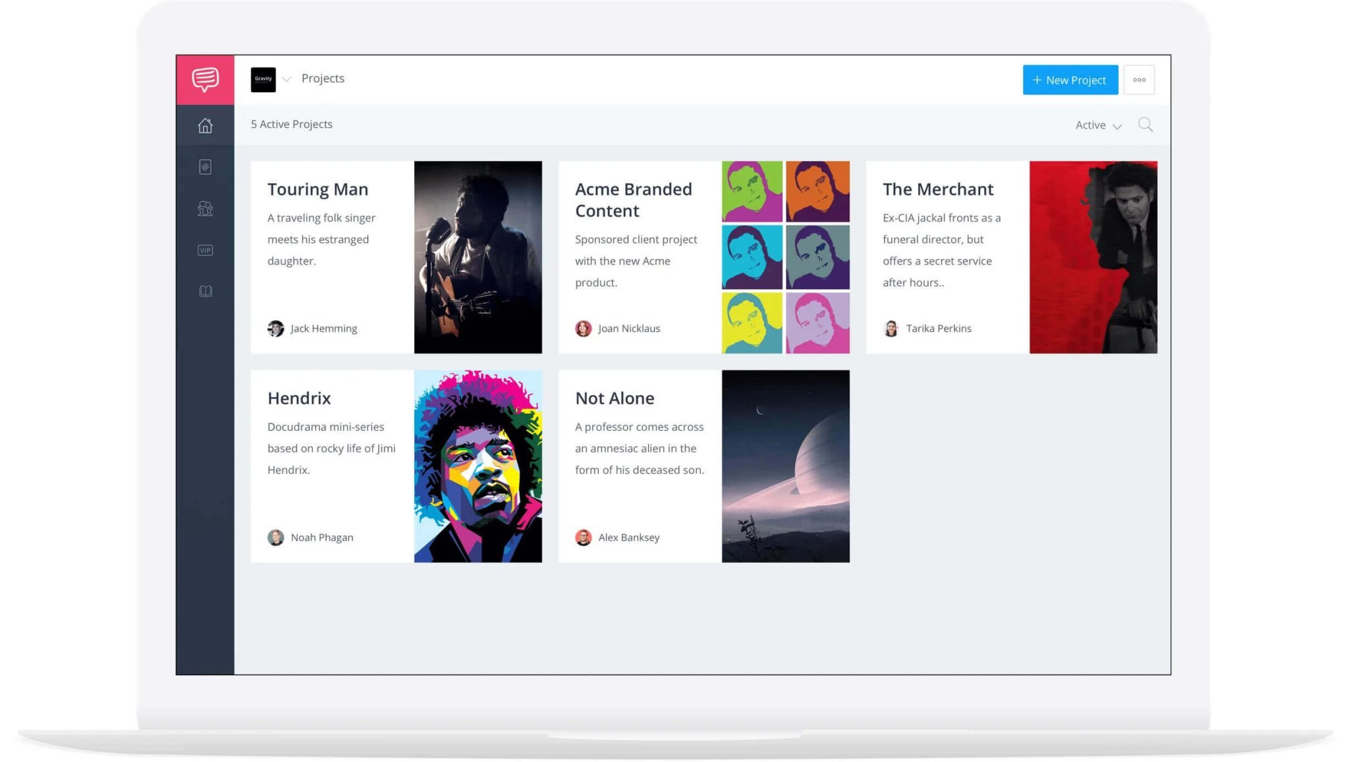Click the Touring Man guitarist thumbnail
Viewport: 1349px width, 762px height.
coord(478,258)
